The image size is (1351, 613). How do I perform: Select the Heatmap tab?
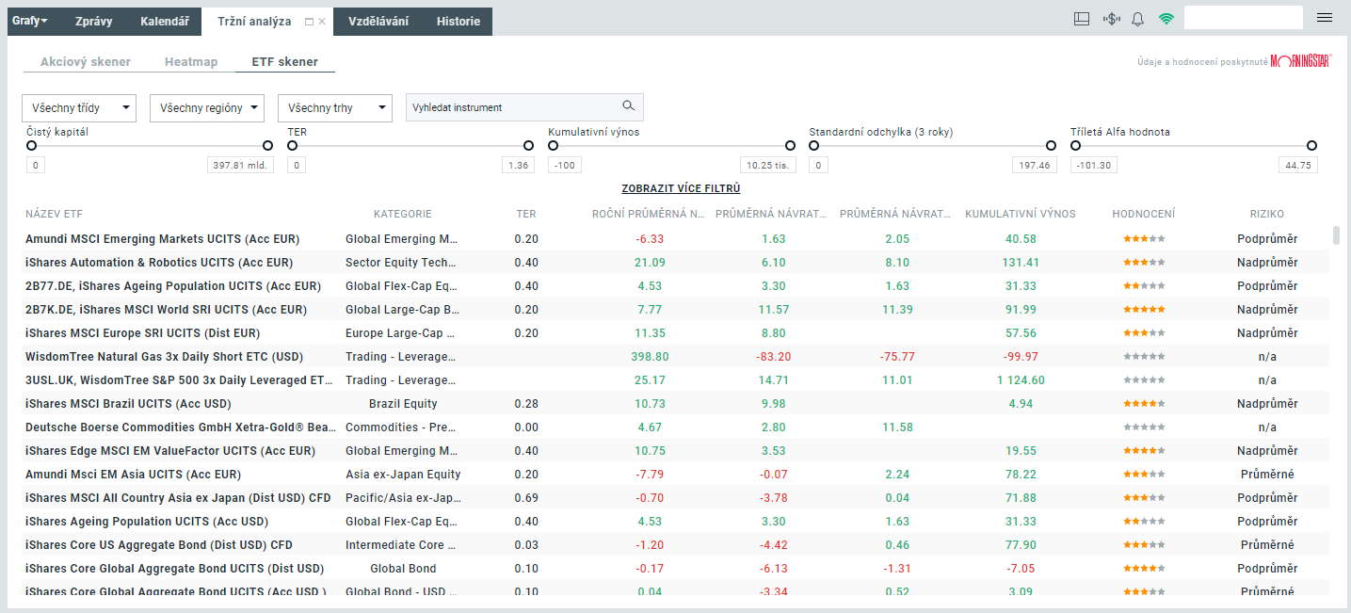click(191, 62)
